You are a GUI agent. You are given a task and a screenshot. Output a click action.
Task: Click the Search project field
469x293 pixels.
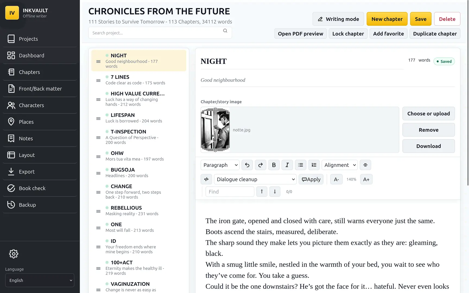[160, 33]
